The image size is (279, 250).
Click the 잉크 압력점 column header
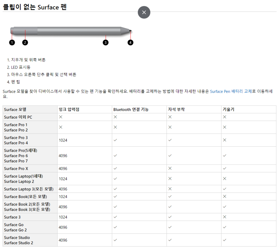click(x=69, y=109)
